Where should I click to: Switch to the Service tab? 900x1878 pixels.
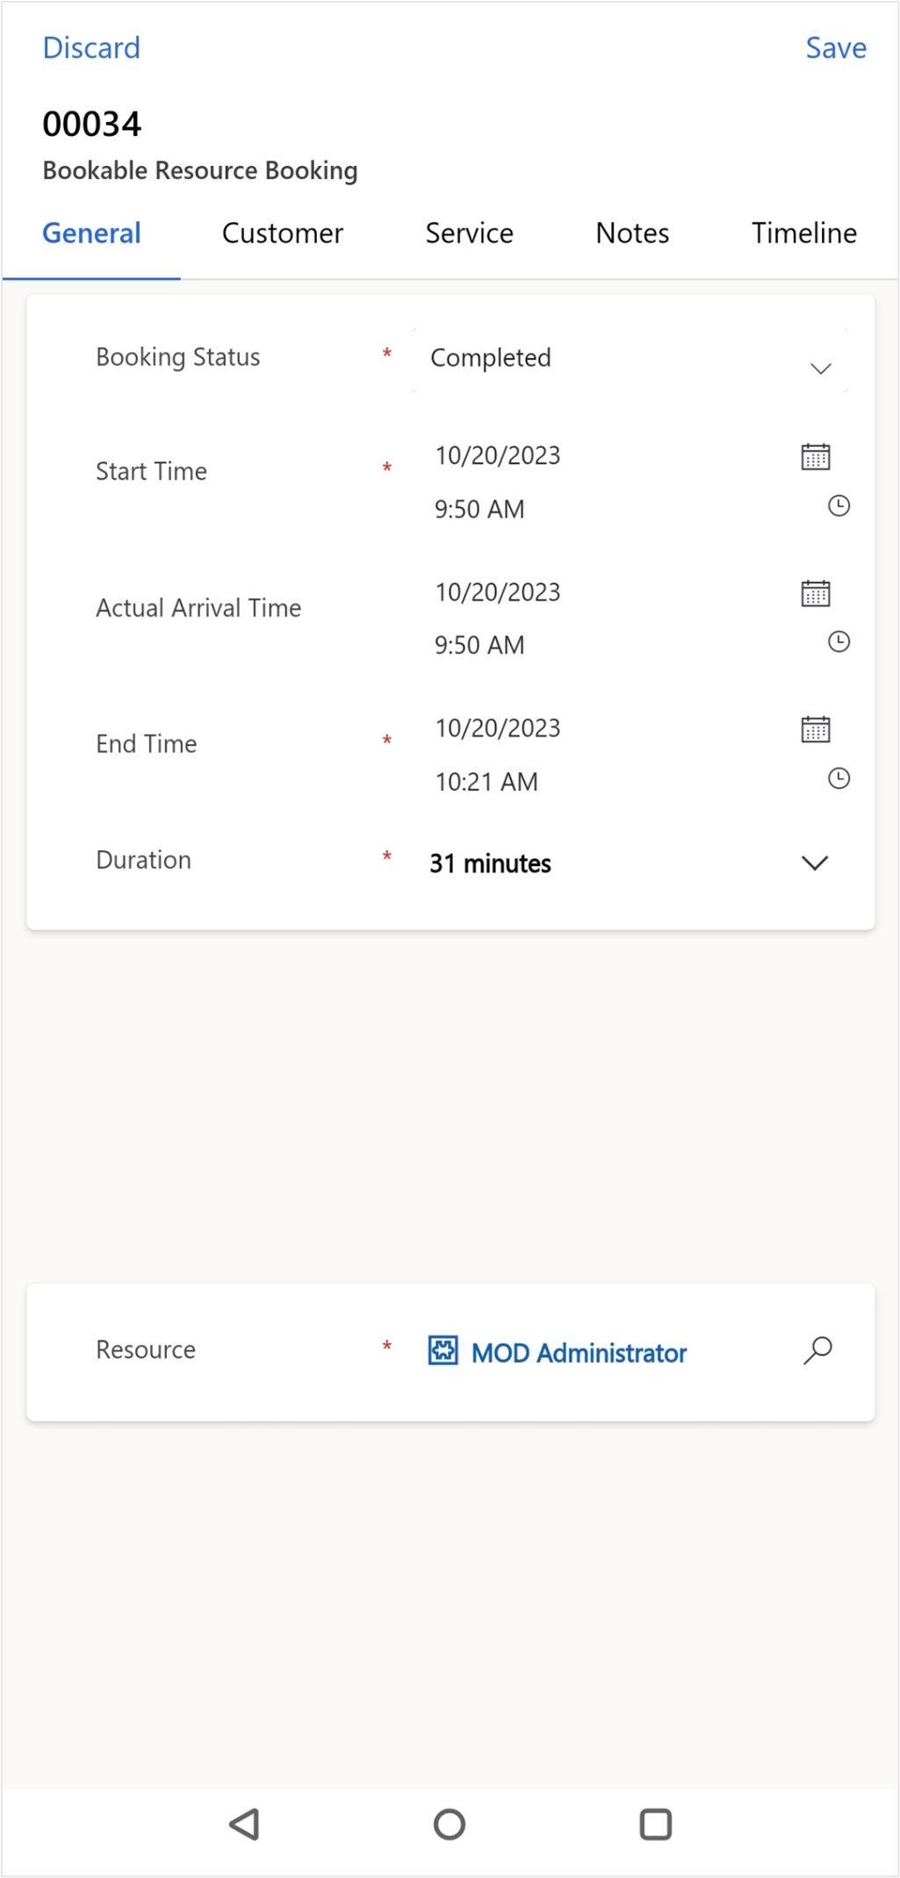click(469, 234)
